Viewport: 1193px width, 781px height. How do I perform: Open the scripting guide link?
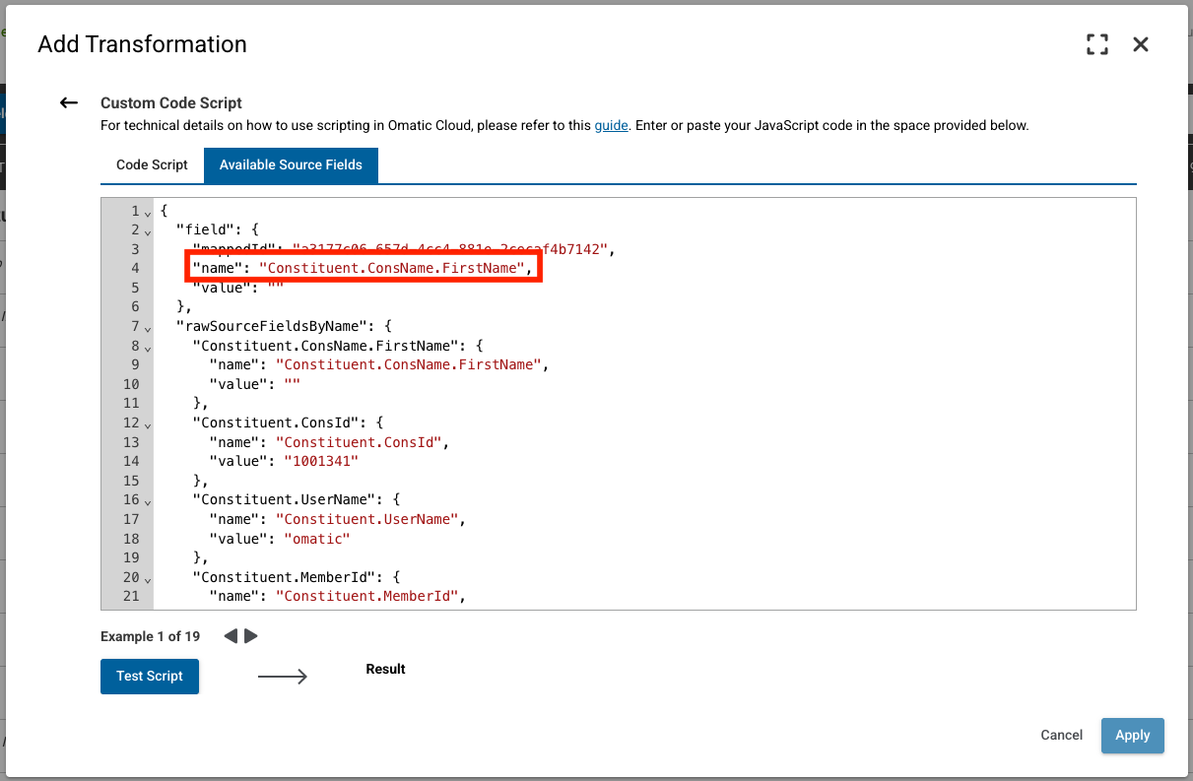coord(611,125)
